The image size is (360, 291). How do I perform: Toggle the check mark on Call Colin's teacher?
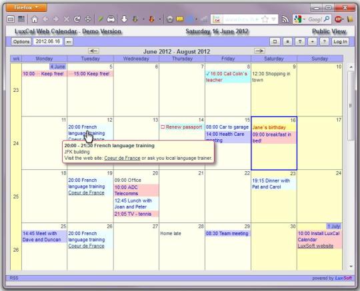tap(208, 74)
